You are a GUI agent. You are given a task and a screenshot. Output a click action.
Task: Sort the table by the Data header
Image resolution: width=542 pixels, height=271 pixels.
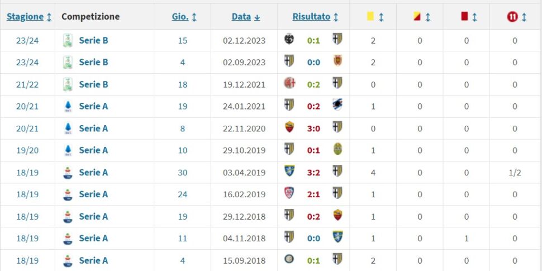coord(241,17)
